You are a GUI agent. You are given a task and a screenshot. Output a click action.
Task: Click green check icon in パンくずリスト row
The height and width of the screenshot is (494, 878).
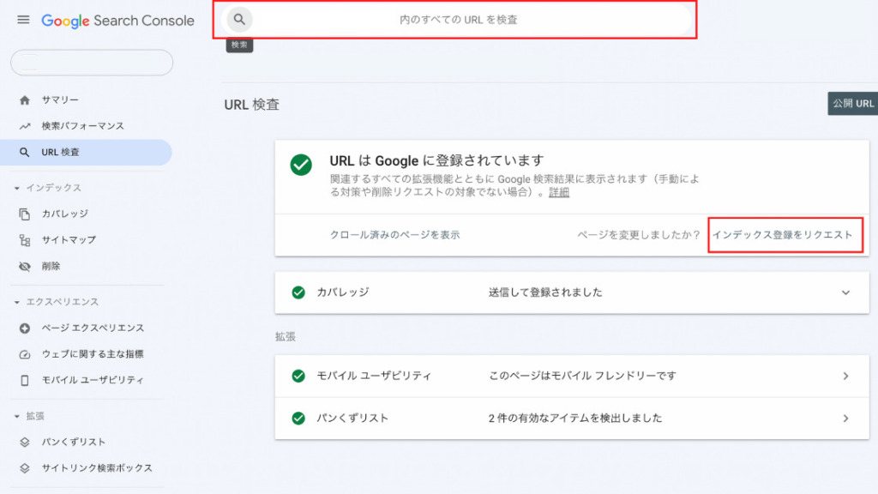click(x=298, y=419)
